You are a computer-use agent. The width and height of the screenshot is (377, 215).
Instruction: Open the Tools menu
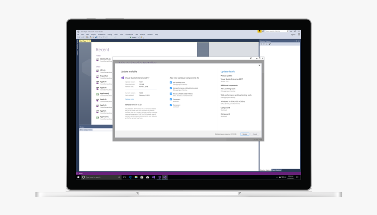(x=121, y=34)
